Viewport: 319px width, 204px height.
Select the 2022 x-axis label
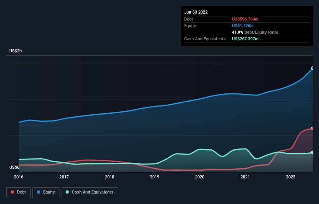click(x=291, y=177)
